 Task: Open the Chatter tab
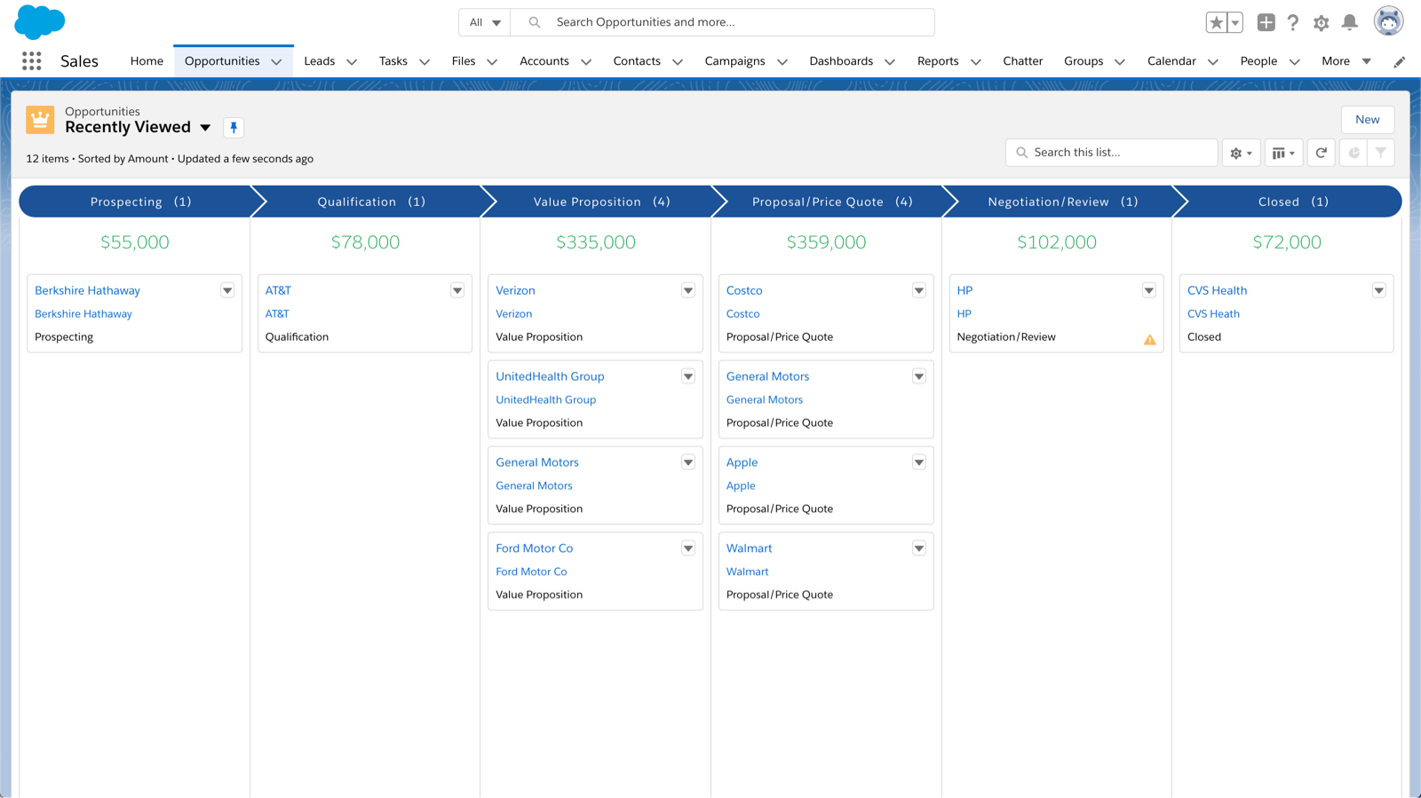(1022, 61)
